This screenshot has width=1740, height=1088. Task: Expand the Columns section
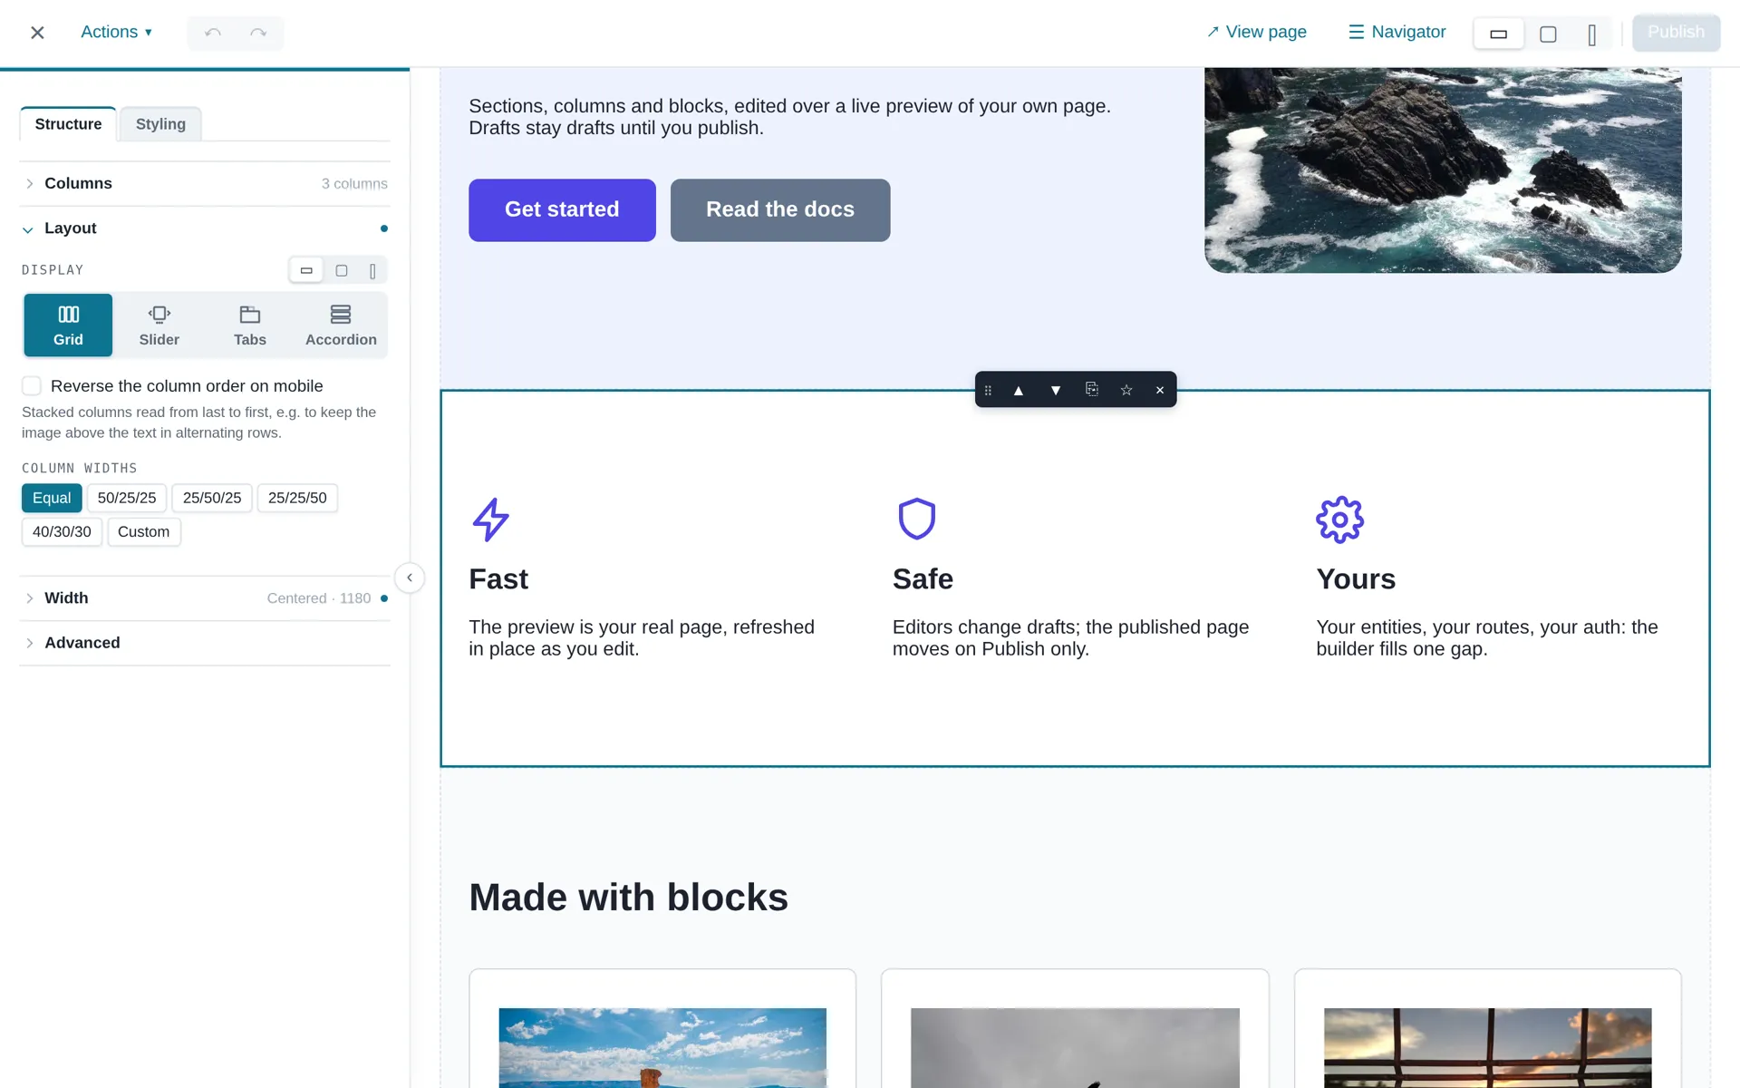(x=205, y=184)
